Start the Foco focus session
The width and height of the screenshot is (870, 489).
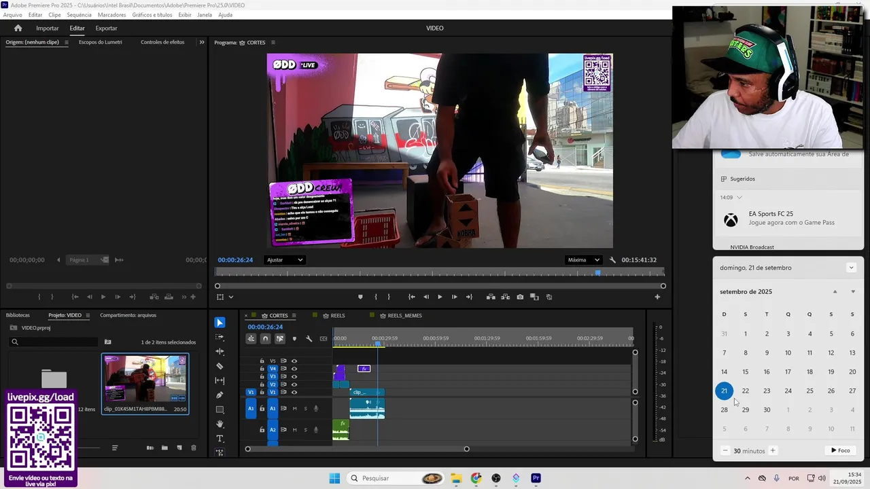(841, 450)
